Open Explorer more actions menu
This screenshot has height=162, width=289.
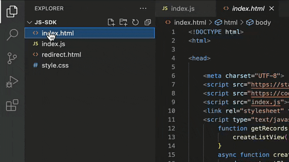[x=143, y=8]
